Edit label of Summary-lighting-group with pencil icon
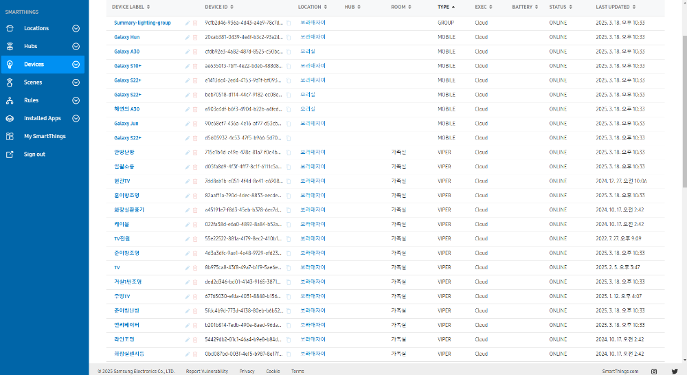This screenshot has height=375, width=687. click(x=187, y=23)
